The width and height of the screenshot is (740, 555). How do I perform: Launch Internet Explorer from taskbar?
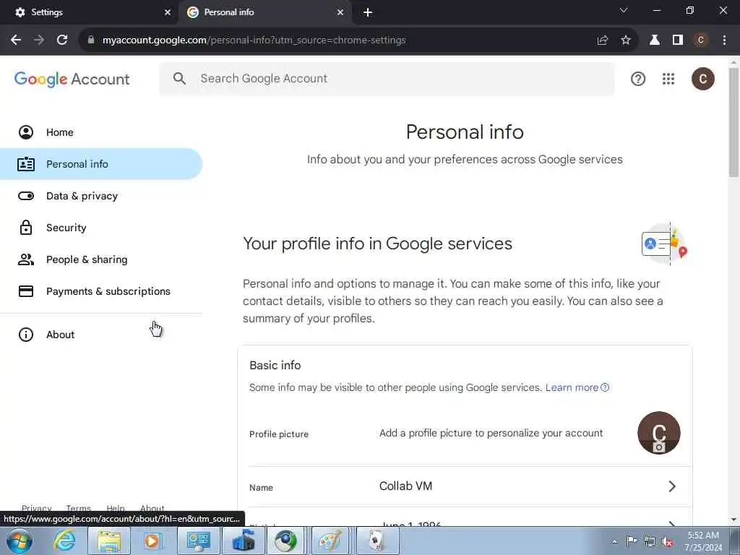click(x=64, y=541)
